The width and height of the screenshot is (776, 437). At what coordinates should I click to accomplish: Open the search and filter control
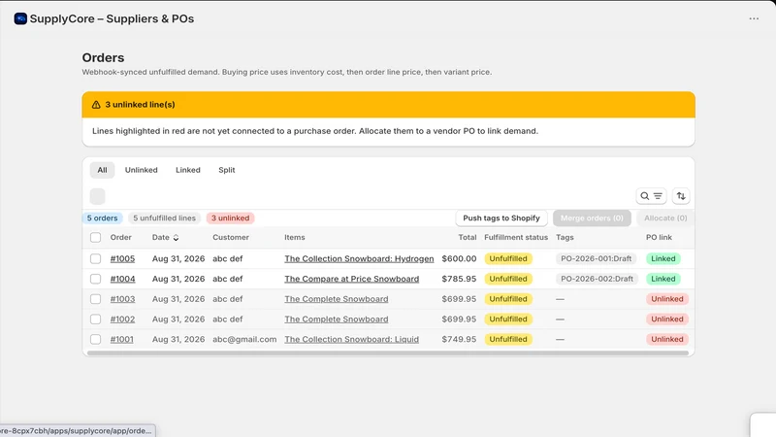click(651, 196)
